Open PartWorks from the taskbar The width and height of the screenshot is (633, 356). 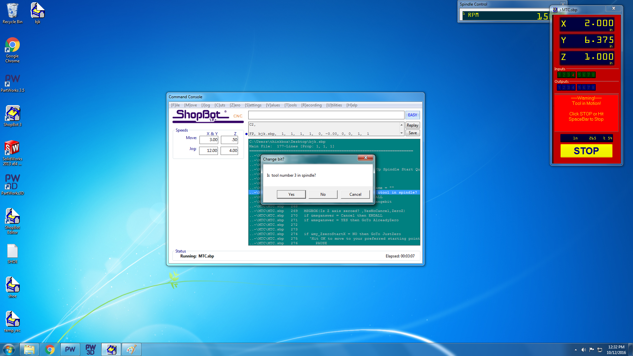point(70,349)
